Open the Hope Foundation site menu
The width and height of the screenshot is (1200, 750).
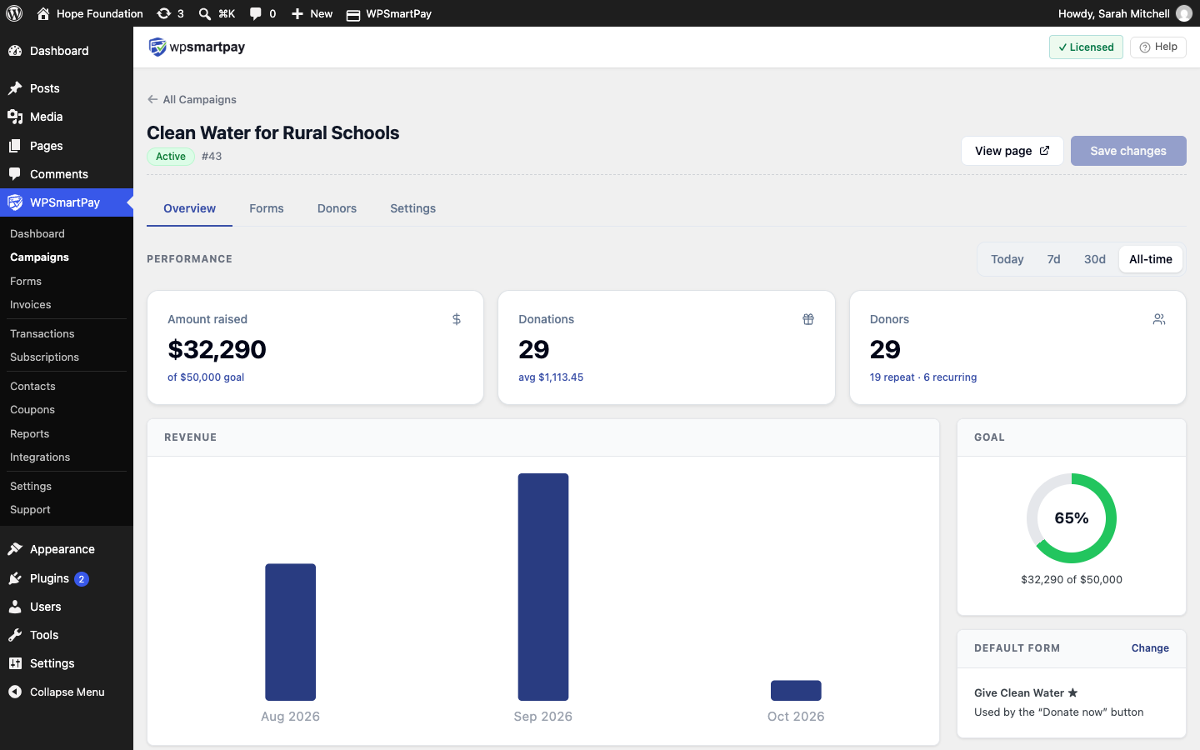pyautogui.click(x=90, y=13)
